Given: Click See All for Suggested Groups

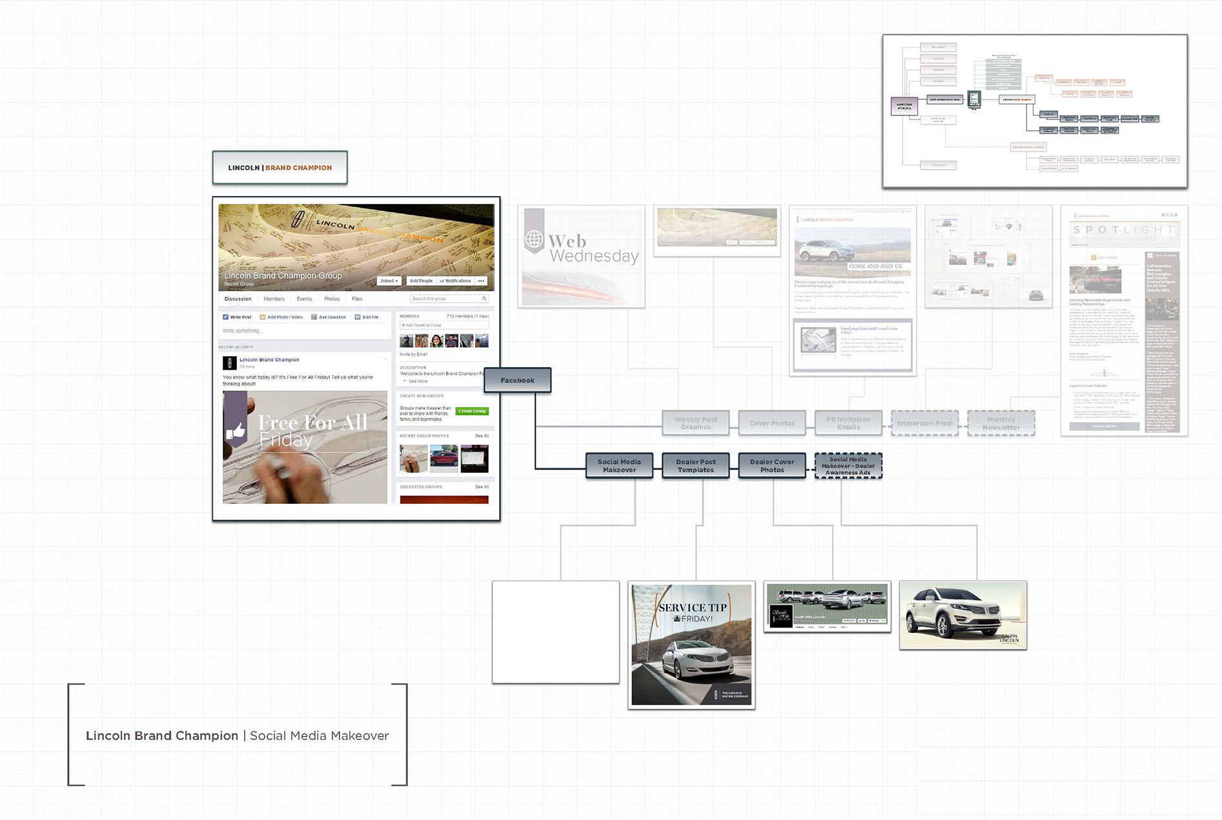Looking at the screenshot, I should [482, 487].
